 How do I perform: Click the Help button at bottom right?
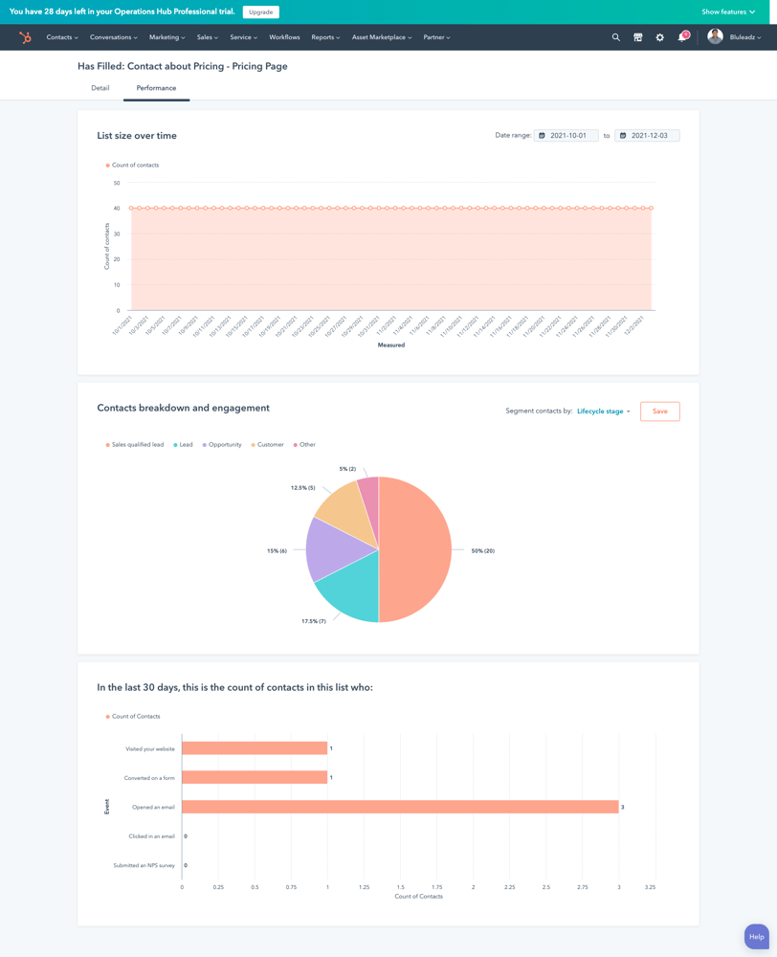(x=755, y=936)
